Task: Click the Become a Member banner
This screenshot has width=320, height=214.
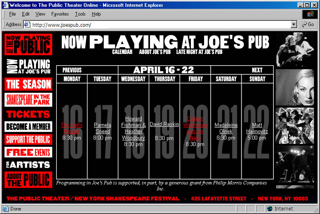Action: 28,127
